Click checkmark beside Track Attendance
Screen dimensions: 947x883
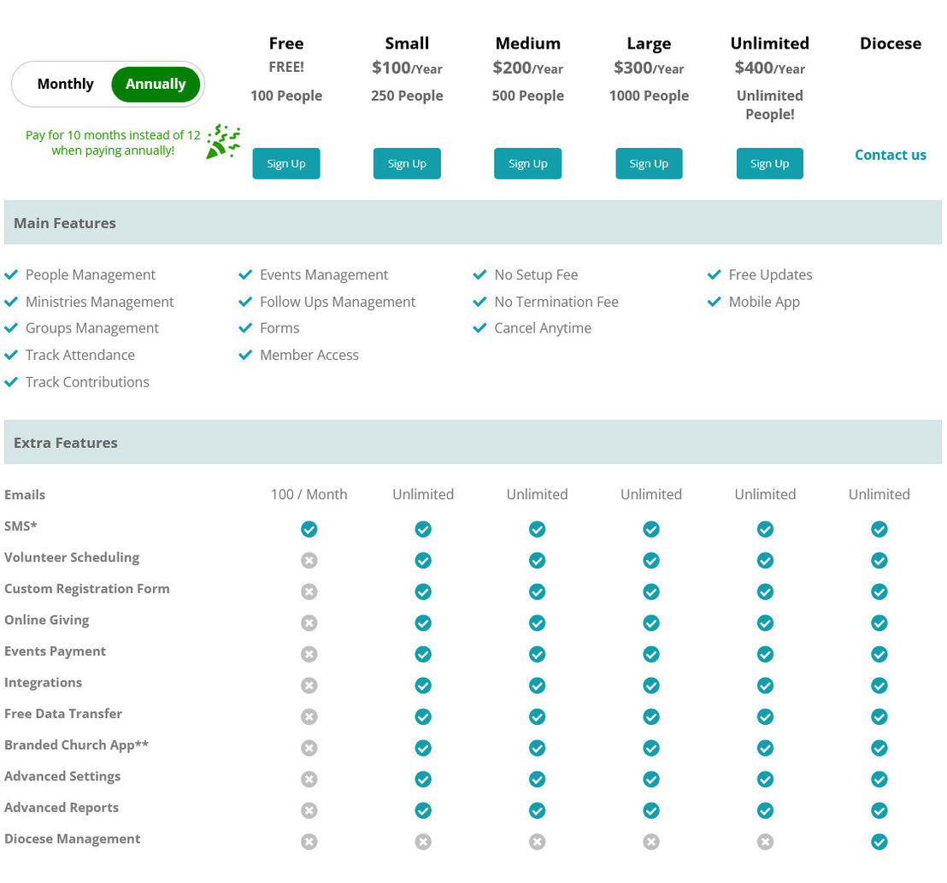(x=11, y=355)
